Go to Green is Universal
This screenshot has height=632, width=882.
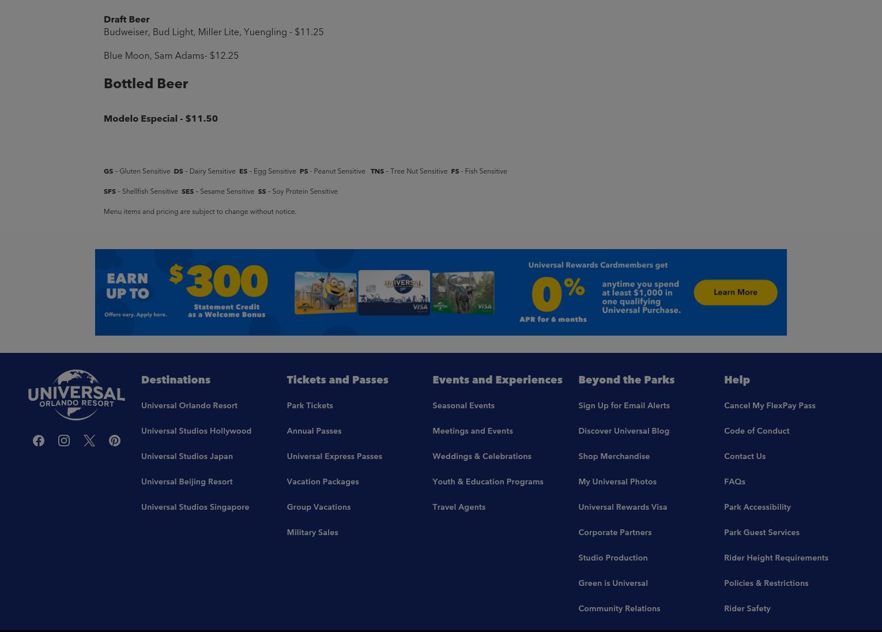click(613, 584)
